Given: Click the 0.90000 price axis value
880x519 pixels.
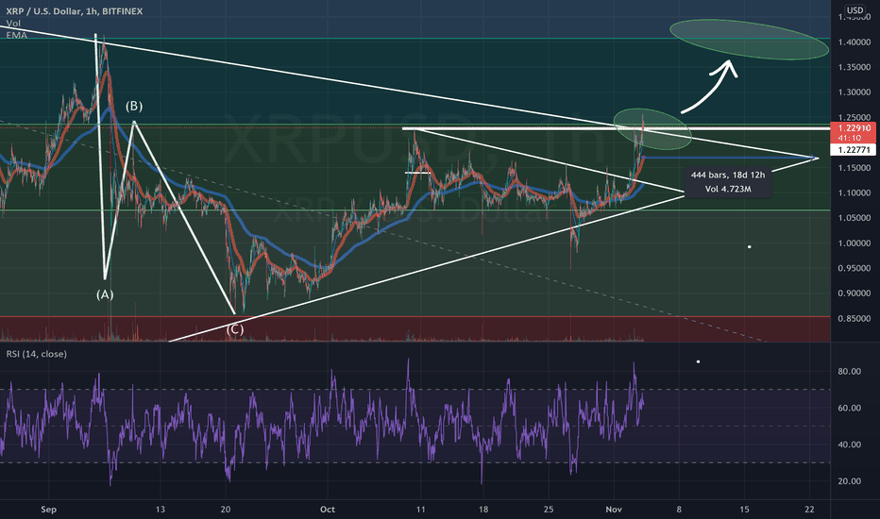Looking at the screenshot, I should coord(855,293).
